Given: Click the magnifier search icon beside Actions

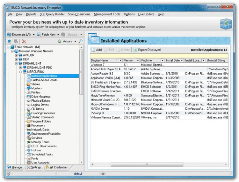Looking at the screenshot, I should tap(81, 41).
